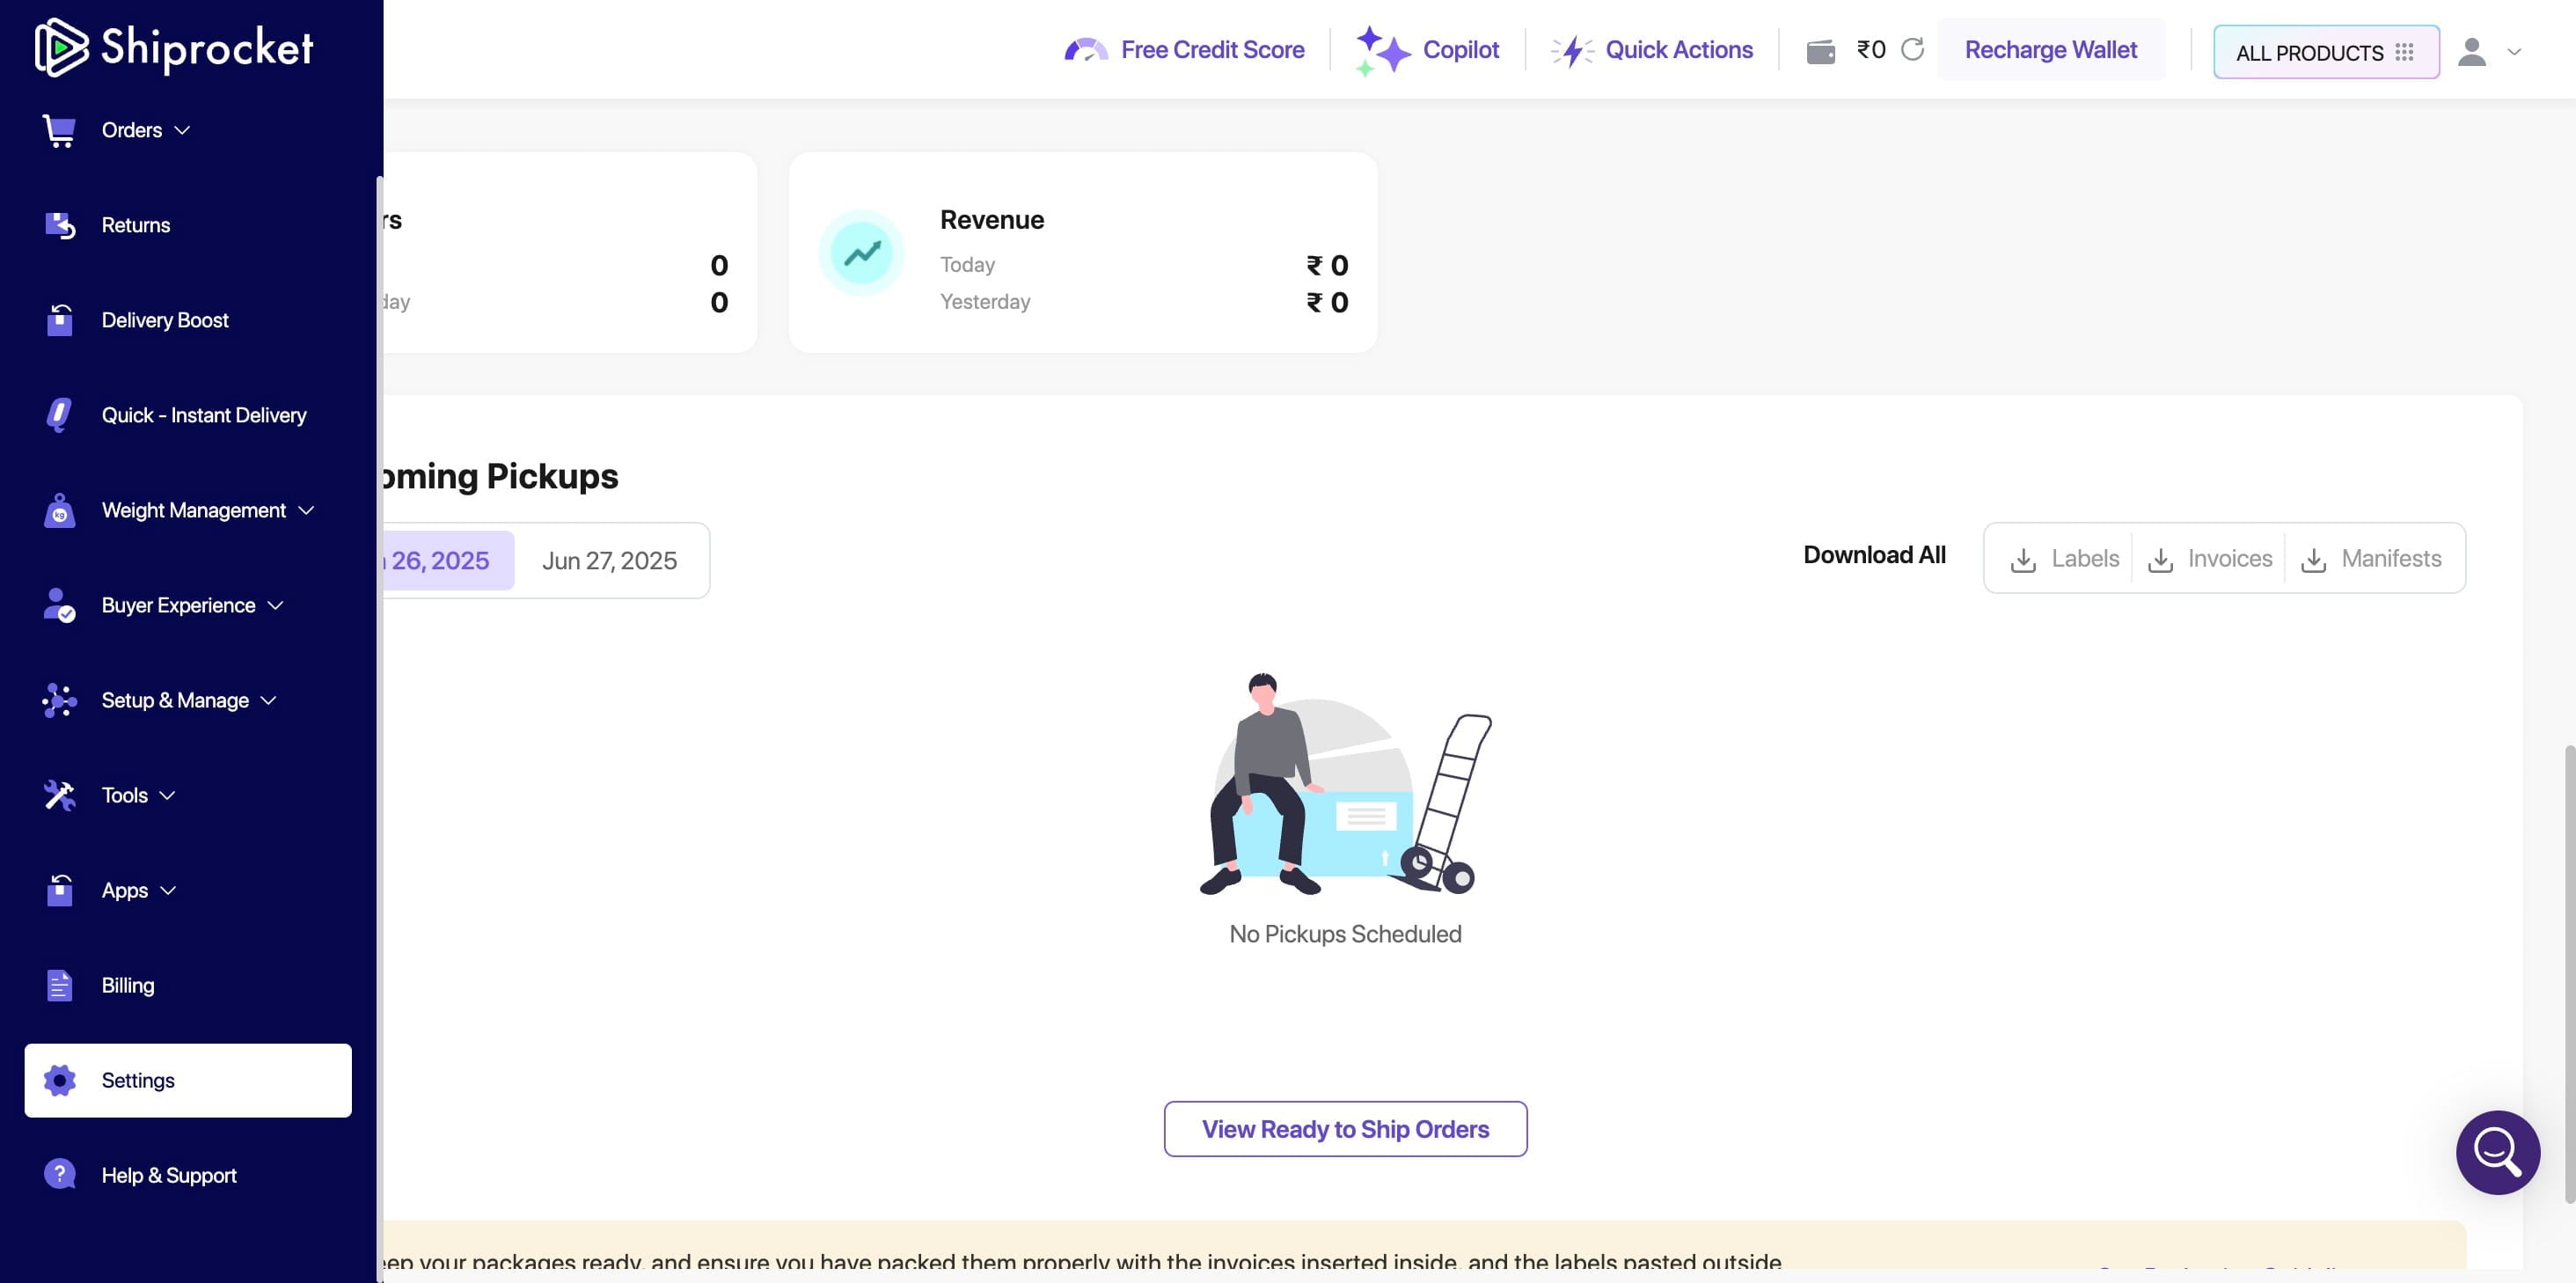Open the user profile dropdown
2576x1283 pixels.
pos(2491,51)
